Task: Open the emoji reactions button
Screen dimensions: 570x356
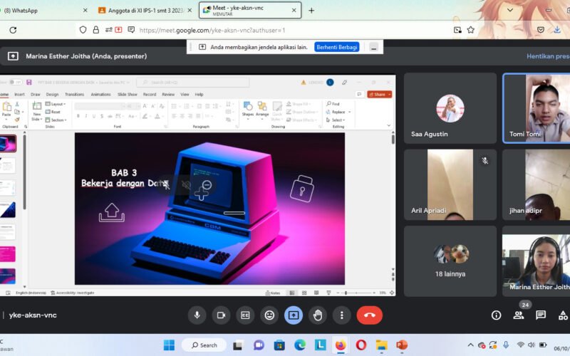Action: [269, 315]
